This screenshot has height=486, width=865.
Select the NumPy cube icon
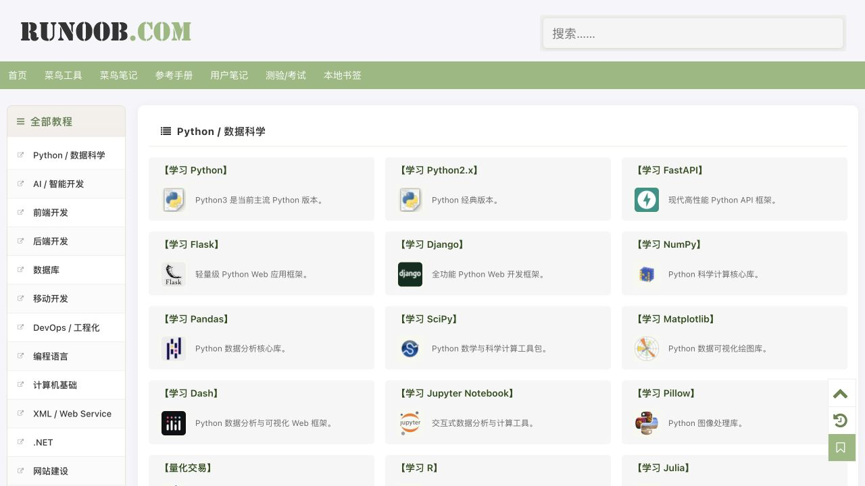(x=647, y=274)
